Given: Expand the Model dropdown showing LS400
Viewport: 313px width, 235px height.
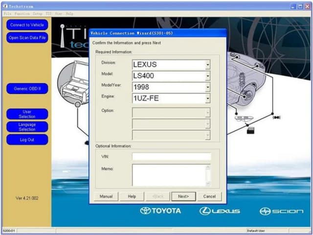Looking at the screenshot, I should [207, 76].
